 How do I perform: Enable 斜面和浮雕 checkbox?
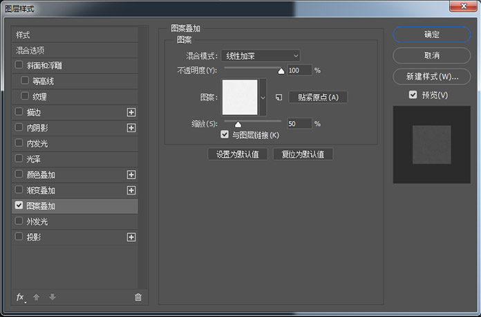click(19, 65)
